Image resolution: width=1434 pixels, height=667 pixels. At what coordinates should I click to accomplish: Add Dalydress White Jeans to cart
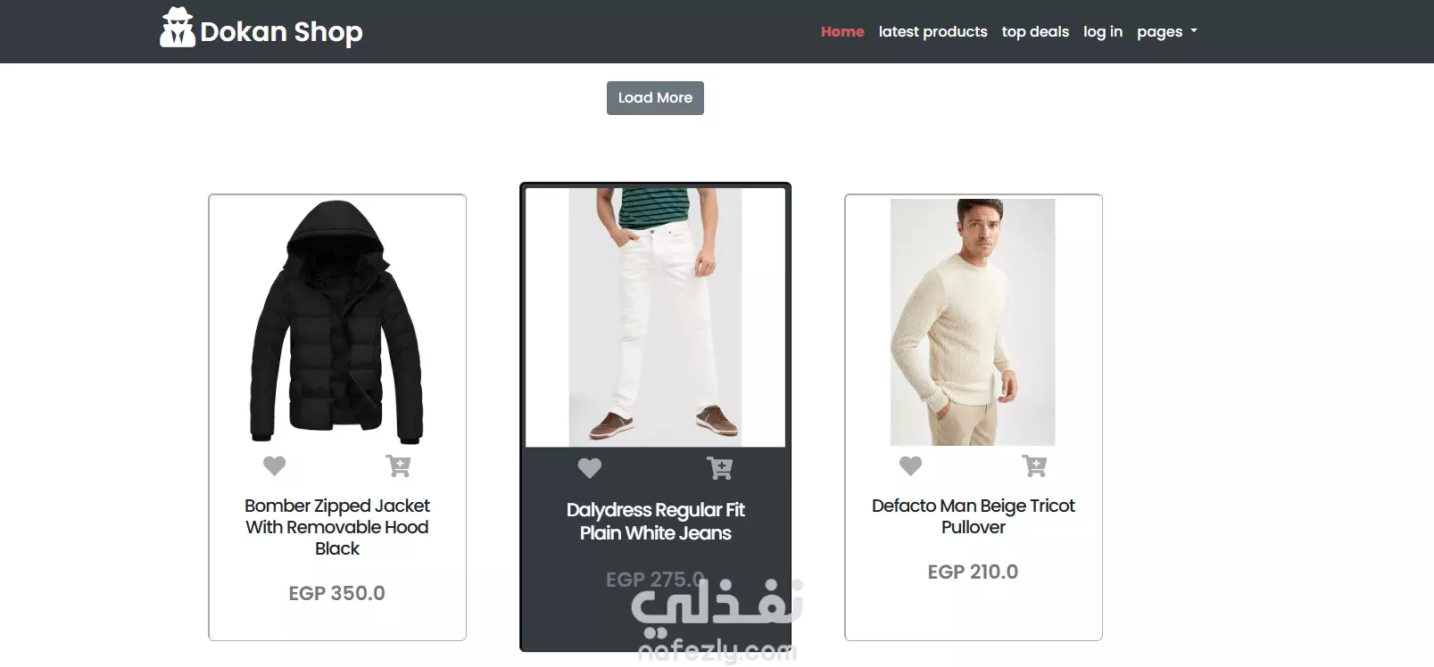[719, 468]
